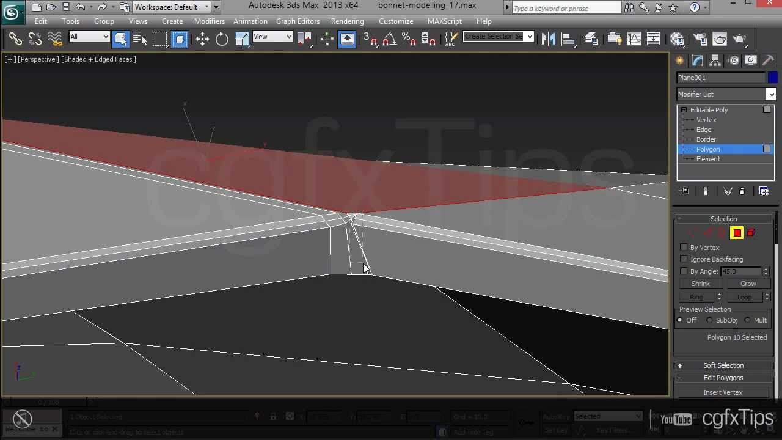Activate Select and Move tool
782x440 pixels.
[202, 39]
